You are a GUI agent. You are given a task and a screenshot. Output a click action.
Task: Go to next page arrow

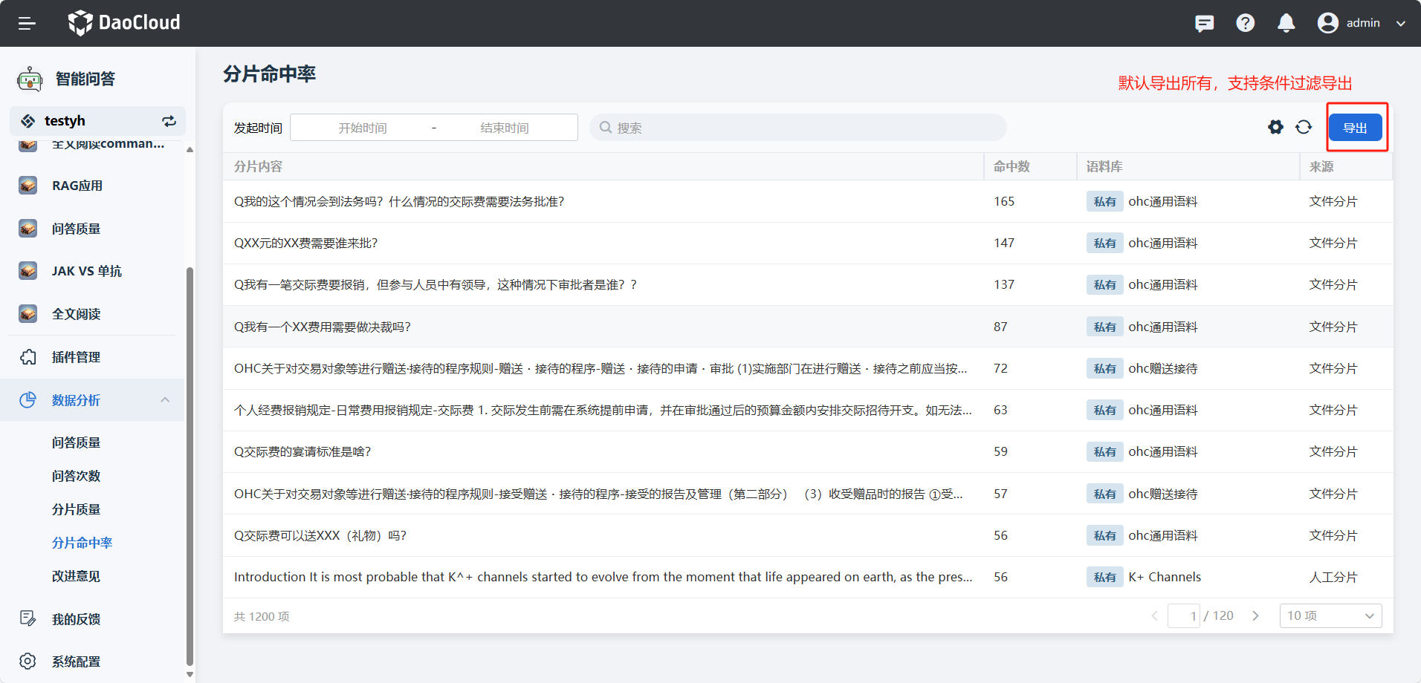[x=1255, y=615]
